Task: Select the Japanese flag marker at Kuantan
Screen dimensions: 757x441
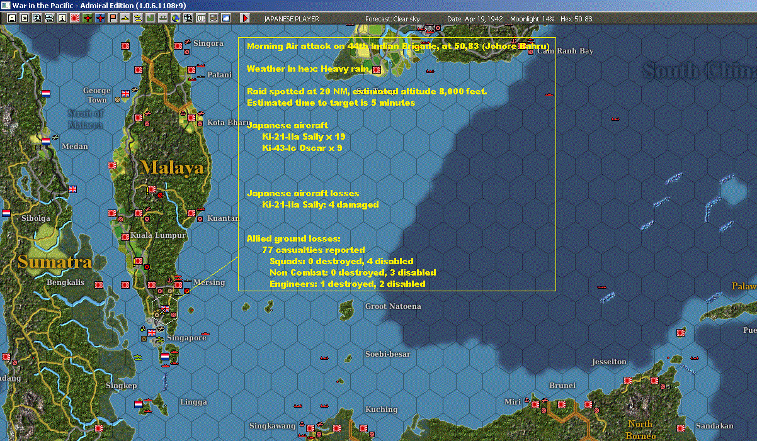Action: click(190, 214)
